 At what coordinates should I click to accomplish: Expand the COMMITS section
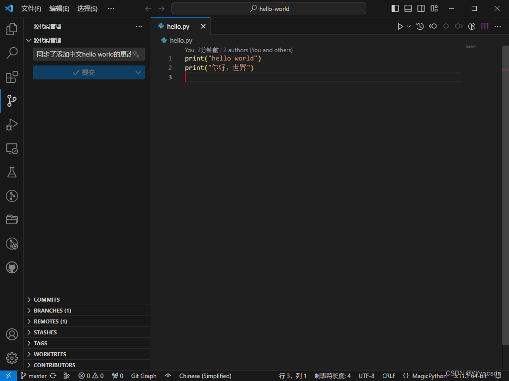point(87,300)
